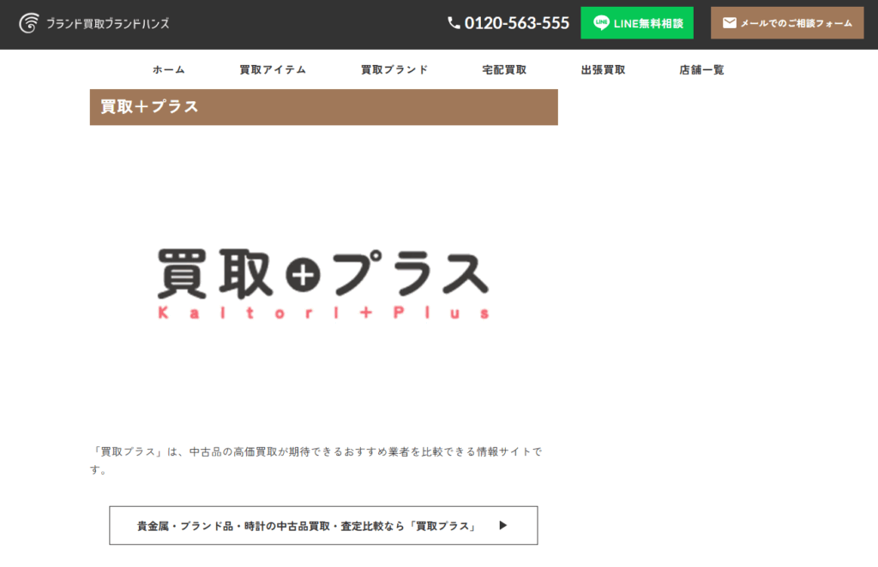
Task: Click the 買取+プラス Kaitori Plus logo image
Action: pos(323,284)
